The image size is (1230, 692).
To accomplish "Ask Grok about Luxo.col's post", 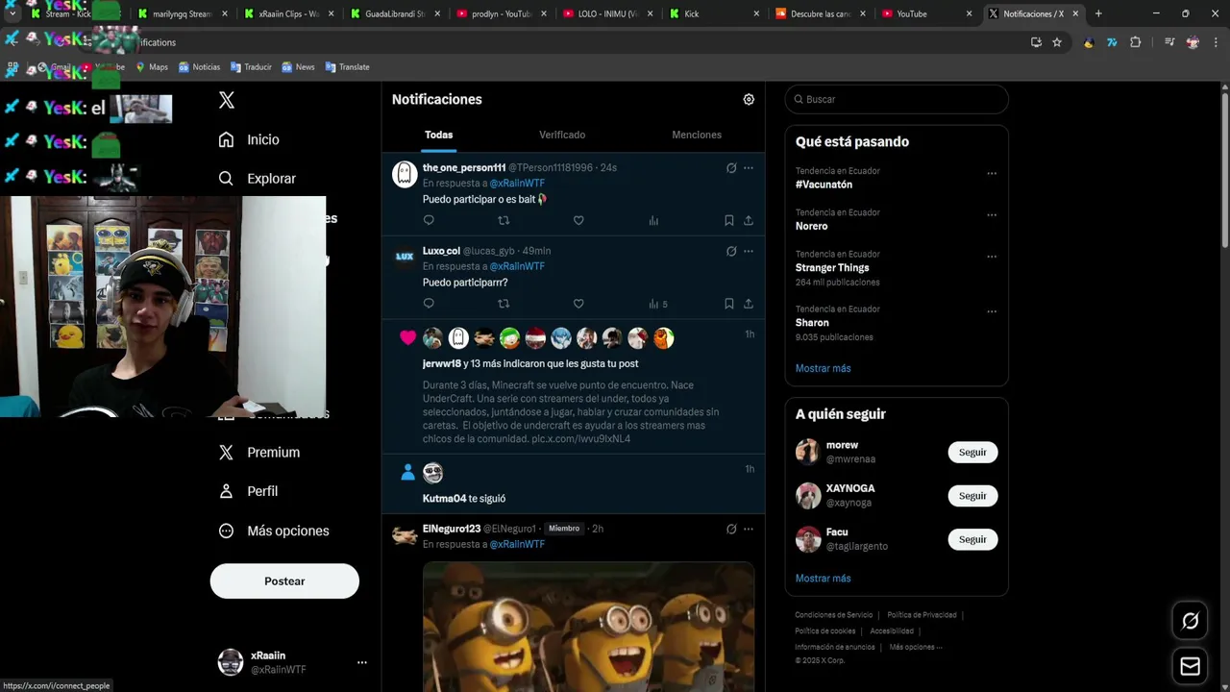I will (731, 251).
